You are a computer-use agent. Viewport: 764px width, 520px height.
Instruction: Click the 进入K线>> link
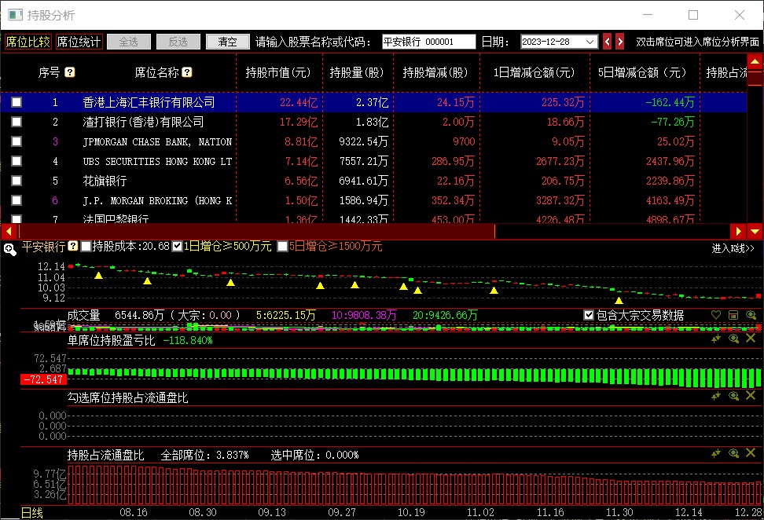tap(733, 248)
